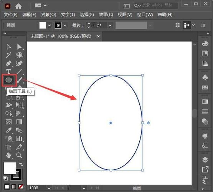The image size is (213, 192).
Task: Activate the Zoom tool
Action: pyautogui.click(x=19, y=155)
